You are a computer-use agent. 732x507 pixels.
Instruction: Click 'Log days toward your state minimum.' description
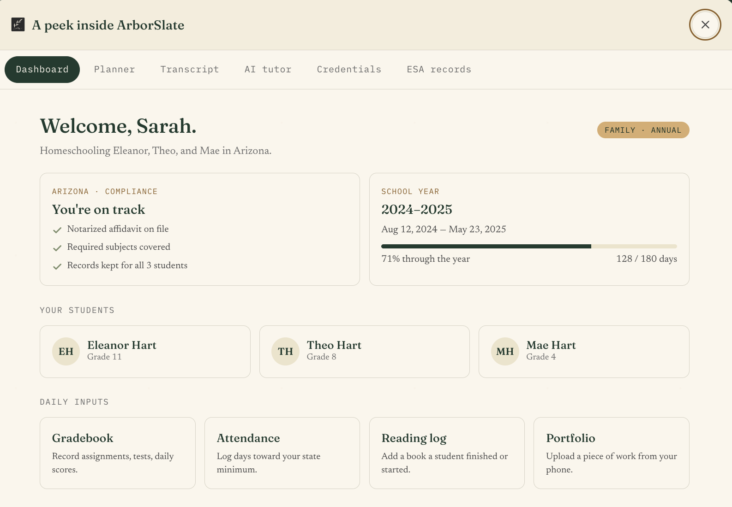click(x=269, y=463)
